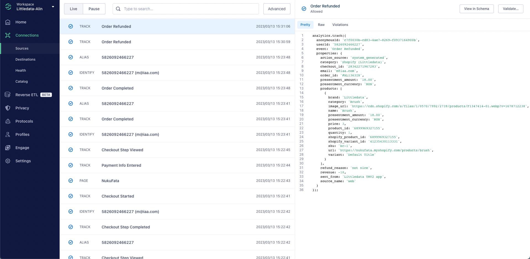Click check icon on Payment Info Entered row
530x259 pixels.
pyautogui.click(x=71, y=165)
